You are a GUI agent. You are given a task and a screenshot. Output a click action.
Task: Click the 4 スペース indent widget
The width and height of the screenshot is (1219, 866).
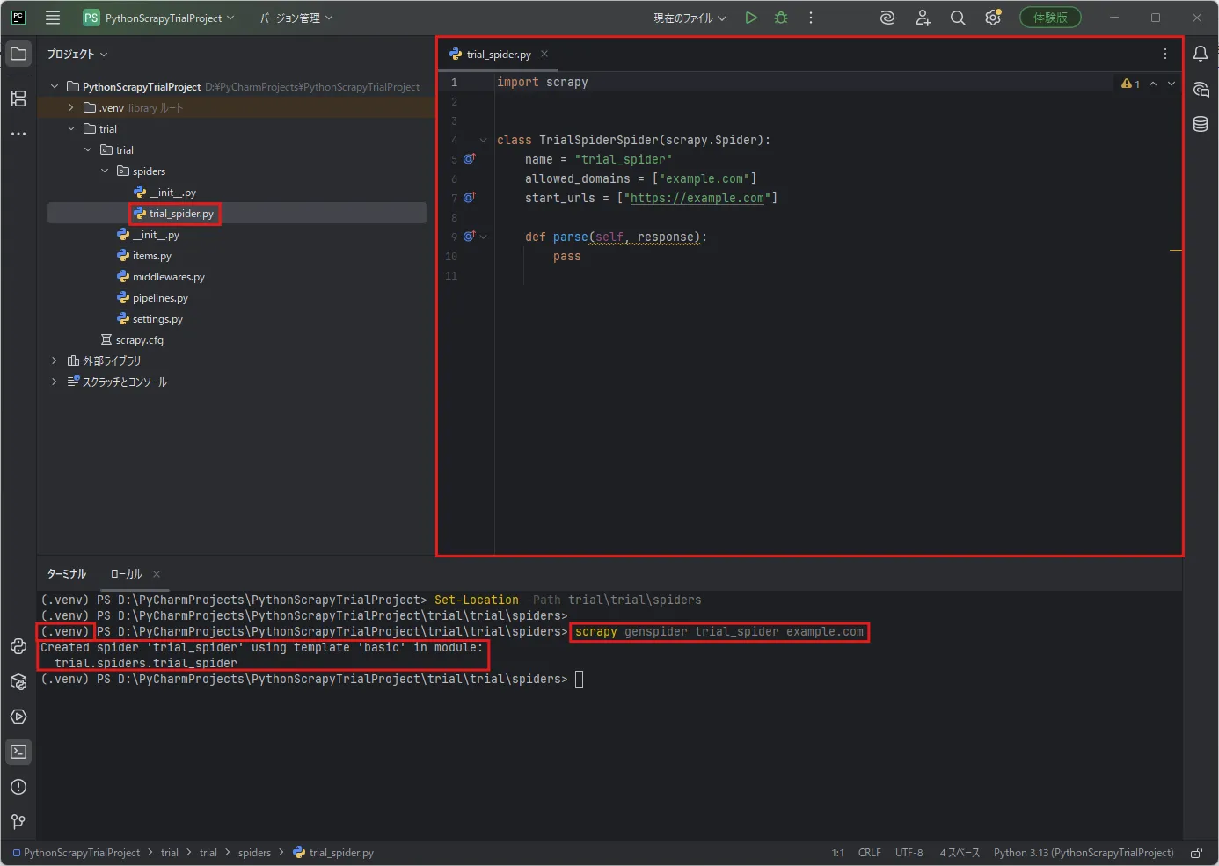[960, 853]
